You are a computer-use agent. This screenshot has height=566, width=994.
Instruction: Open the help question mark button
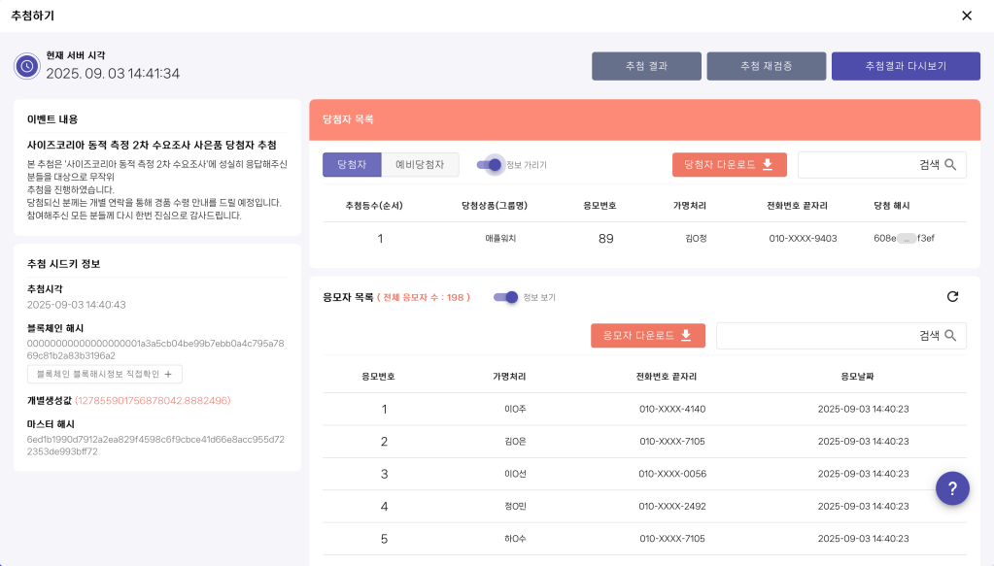pos(952,487)
